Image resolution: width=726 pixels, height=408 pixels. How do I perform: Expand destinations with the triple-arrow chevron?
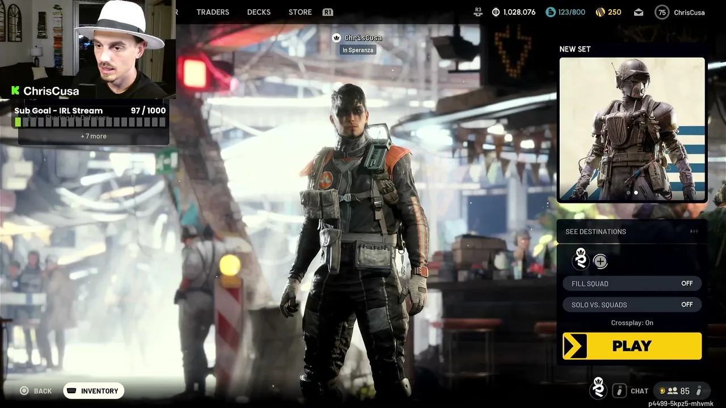point(694,231)
